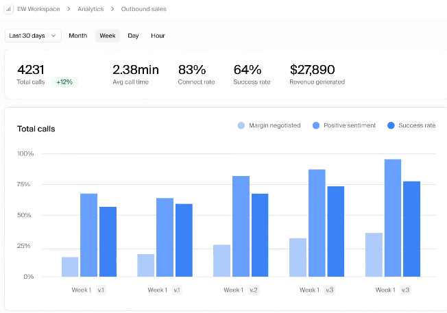Toggle the Positive sentiment legend series

coord(343,125)
